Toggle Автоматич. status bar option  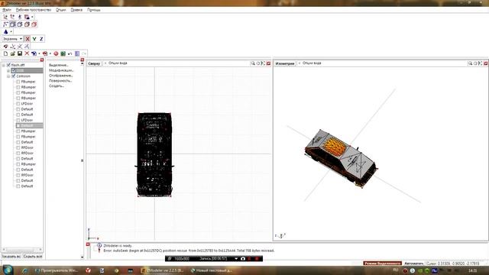414,264
